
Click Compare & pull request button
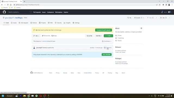click(103, 30)
